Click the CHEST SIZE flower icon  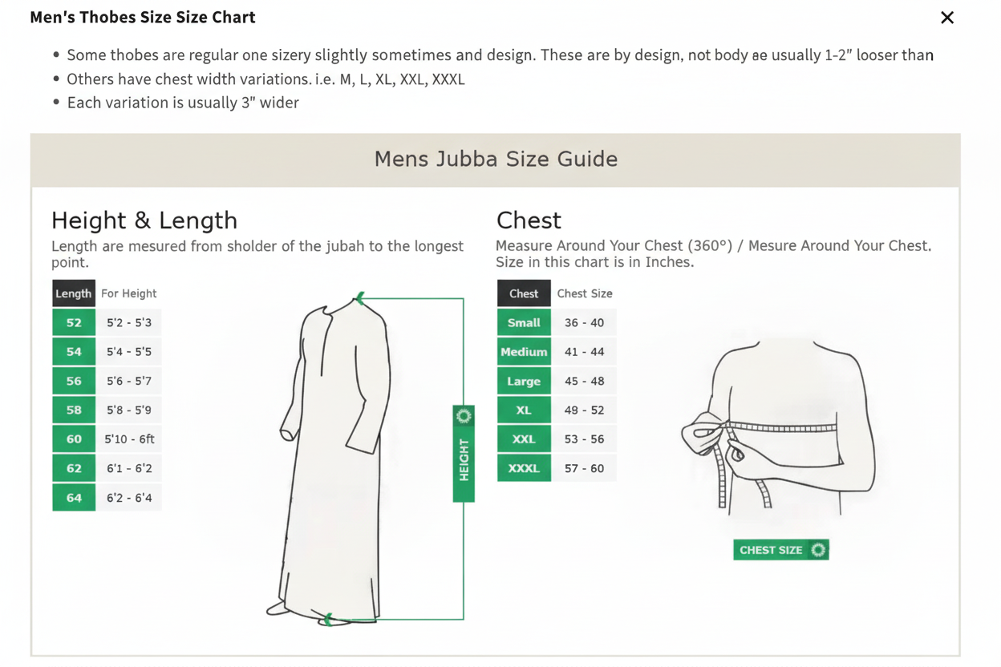[819, 550]
